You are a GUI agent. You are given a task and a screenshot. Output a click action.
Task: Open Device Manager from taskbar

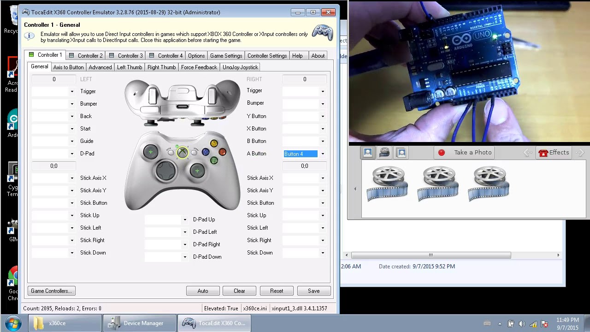[x=140, y=323]
